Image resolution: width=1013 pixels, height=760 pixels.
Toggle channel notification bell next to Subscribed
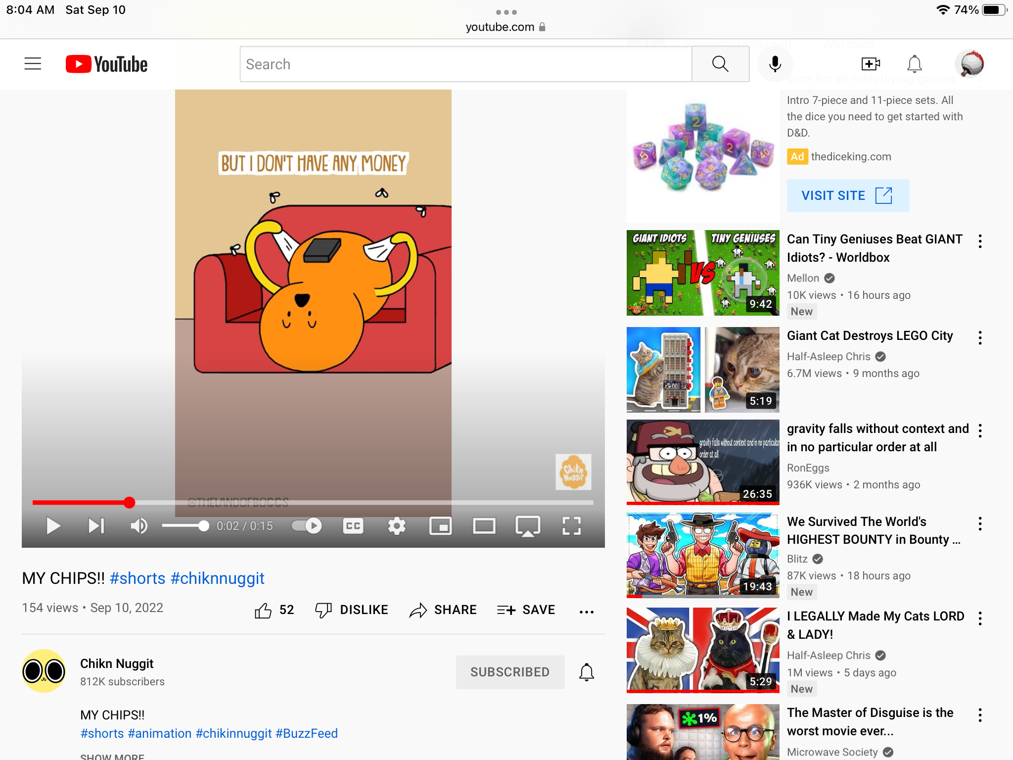pyautogui.click(x=586, y=672)
